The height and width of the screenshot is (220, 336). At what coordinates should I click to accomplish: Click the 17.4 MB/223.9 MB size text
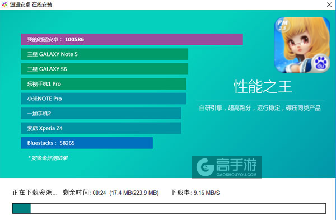tap(134, 193)
